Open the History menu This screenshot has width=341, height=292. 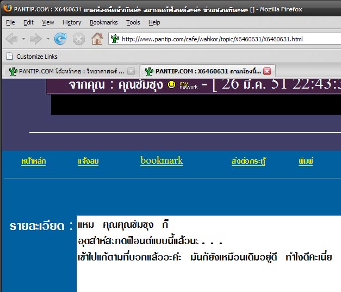coord(72,22)
